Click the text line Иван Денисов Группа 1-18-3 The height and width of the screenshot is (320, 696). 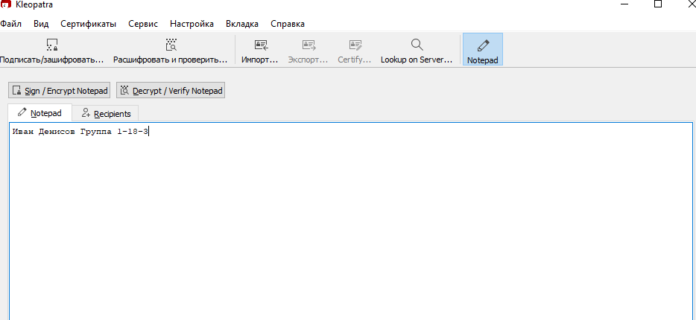80,132
